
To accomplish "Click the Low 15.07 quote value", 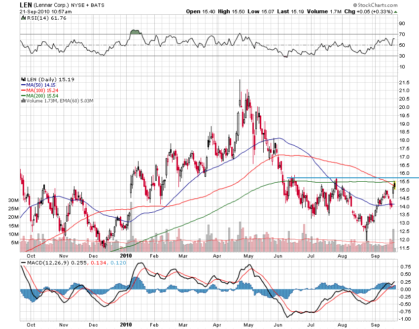I will [261, 11].
